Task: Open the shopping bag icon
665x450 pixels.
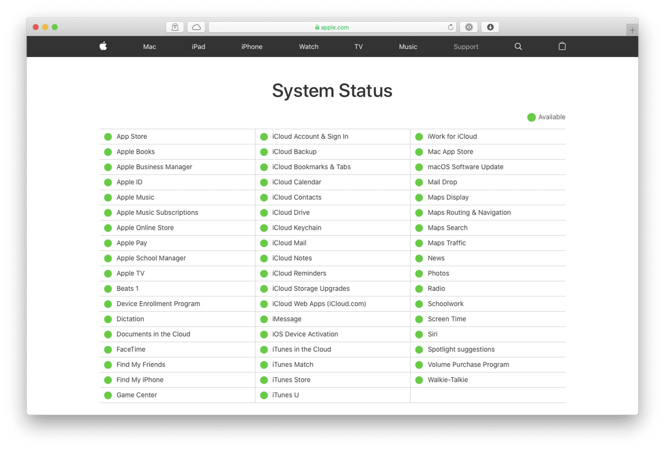Action: click(x=562, y=46)
